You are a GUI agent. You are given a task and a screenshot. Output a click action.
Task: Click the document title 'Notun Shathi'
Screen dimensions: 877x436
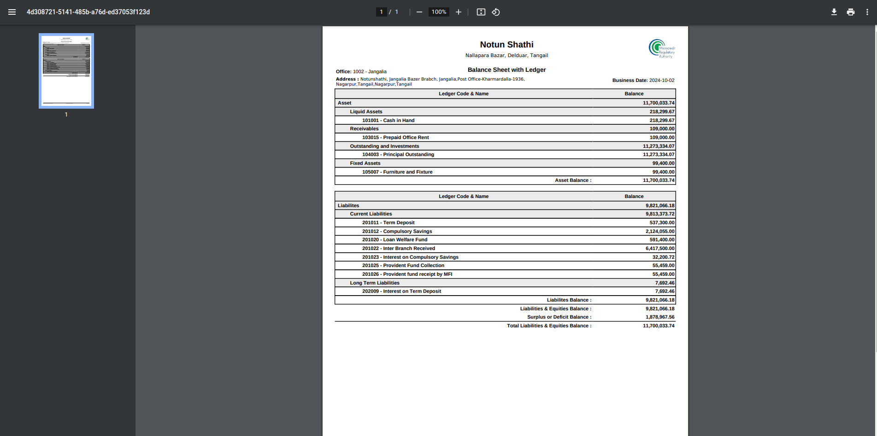click(506, 45)
